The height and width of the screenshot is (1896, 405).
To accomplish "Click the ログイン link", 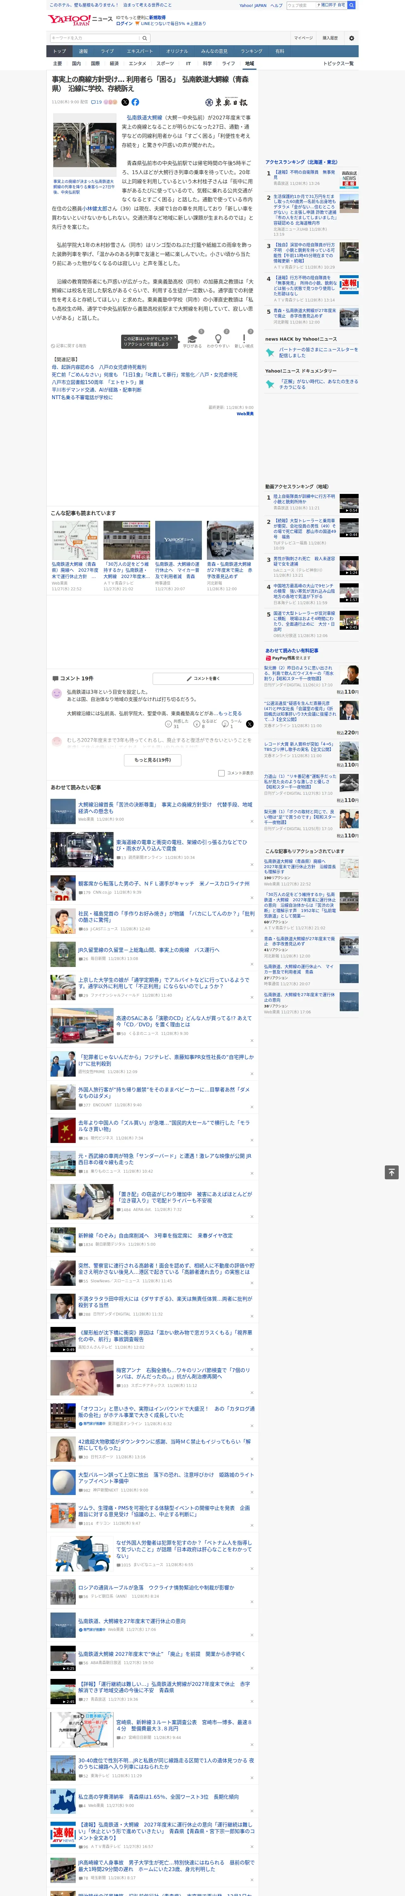I will click(124, 24).
